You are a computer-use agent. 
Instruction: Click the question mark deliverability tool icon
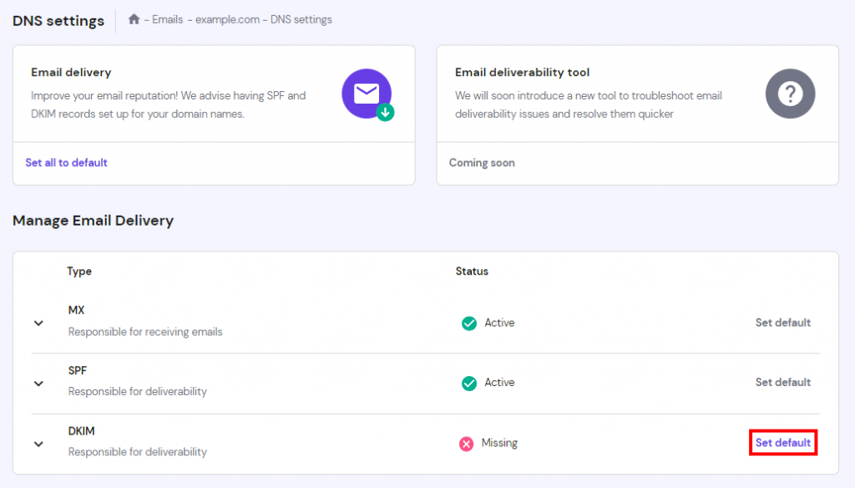coord(790,94)
